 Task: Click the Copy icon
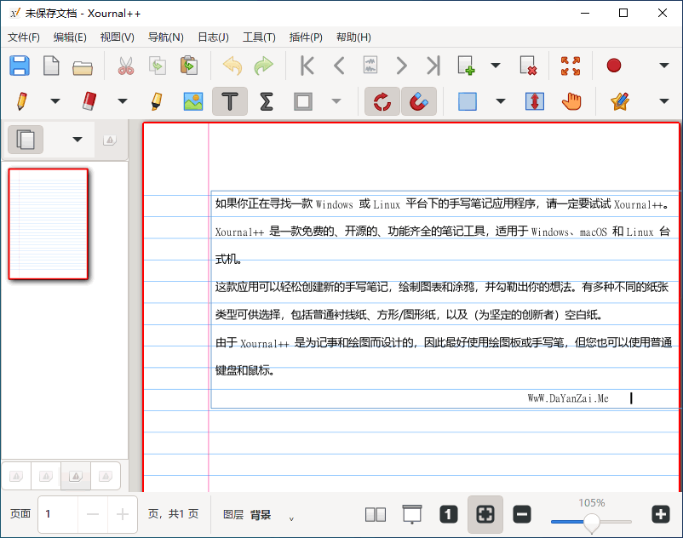pyautogui.click(x=158, y=66)
